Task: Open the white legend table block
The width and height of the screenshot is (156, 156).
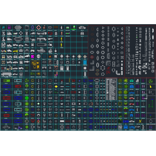Action: pyautogui.click(x=112, y=89)
